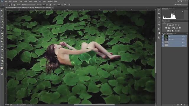Open the Flow slider dropdown arrow
Screen dimensions: 189x106
pos(62,5)
